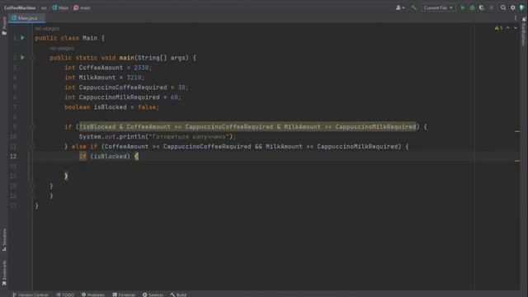Viewport: 528px width, 297px height.
Task: Click the 'no usages' hint above the main method
Action: coord(62,48)
